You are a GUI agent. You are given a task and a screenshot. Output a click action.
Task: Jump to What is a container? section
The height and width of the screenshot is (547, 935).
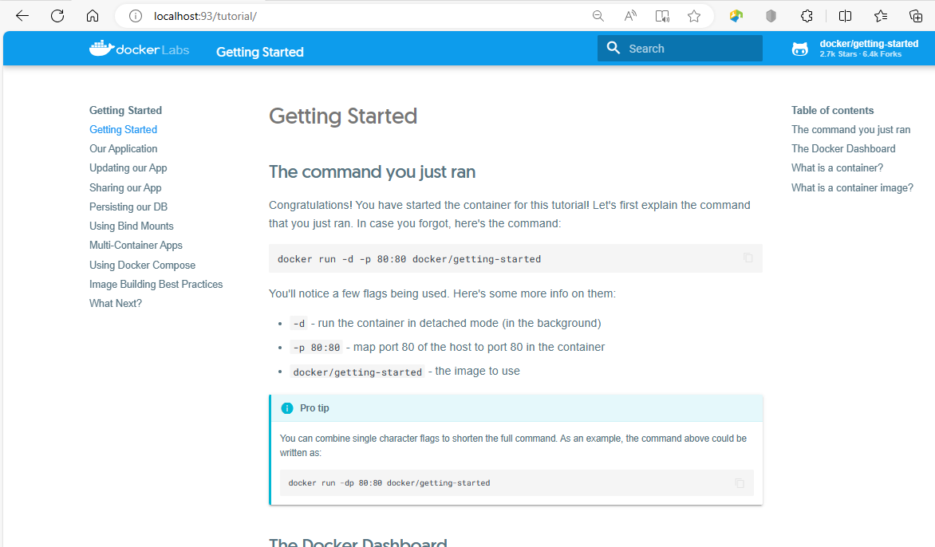click(837, 168)
